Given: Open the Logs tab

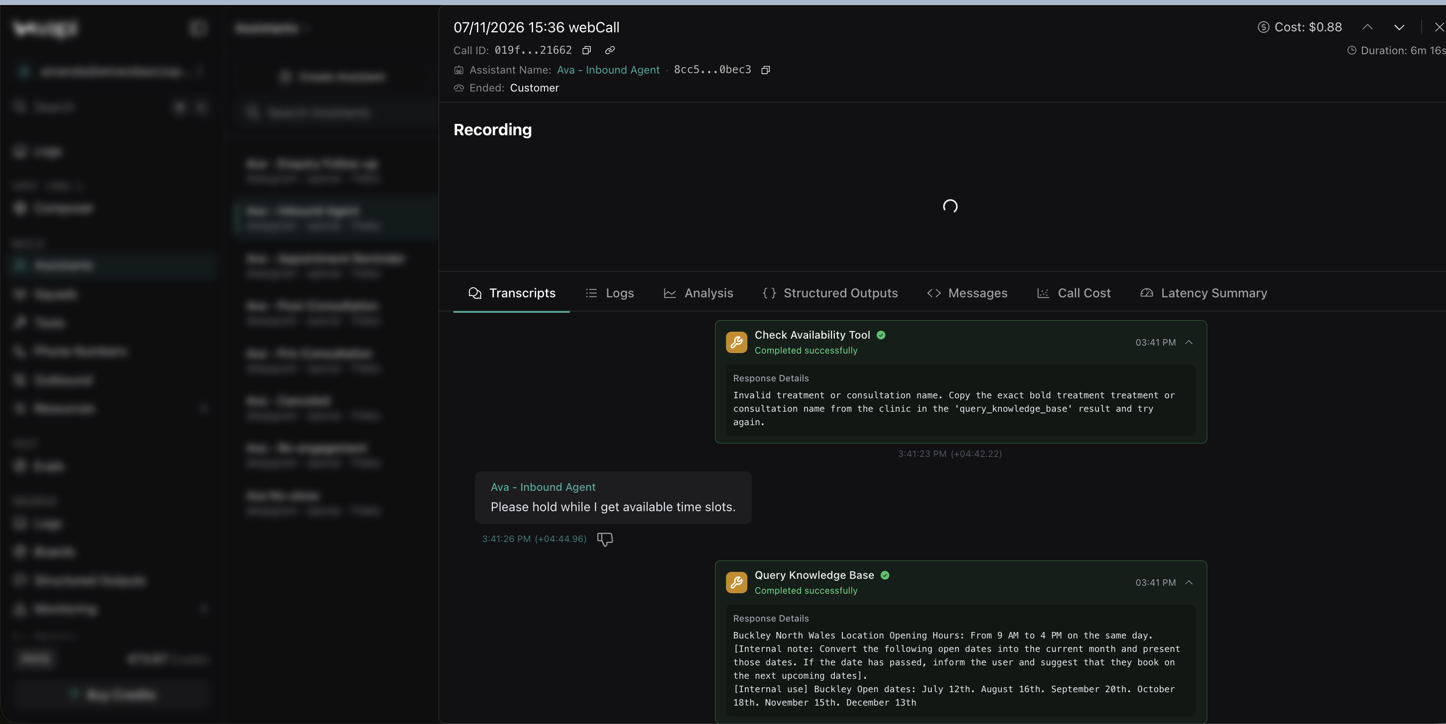Looking at the screenshot, I should (x=609, y=293).
